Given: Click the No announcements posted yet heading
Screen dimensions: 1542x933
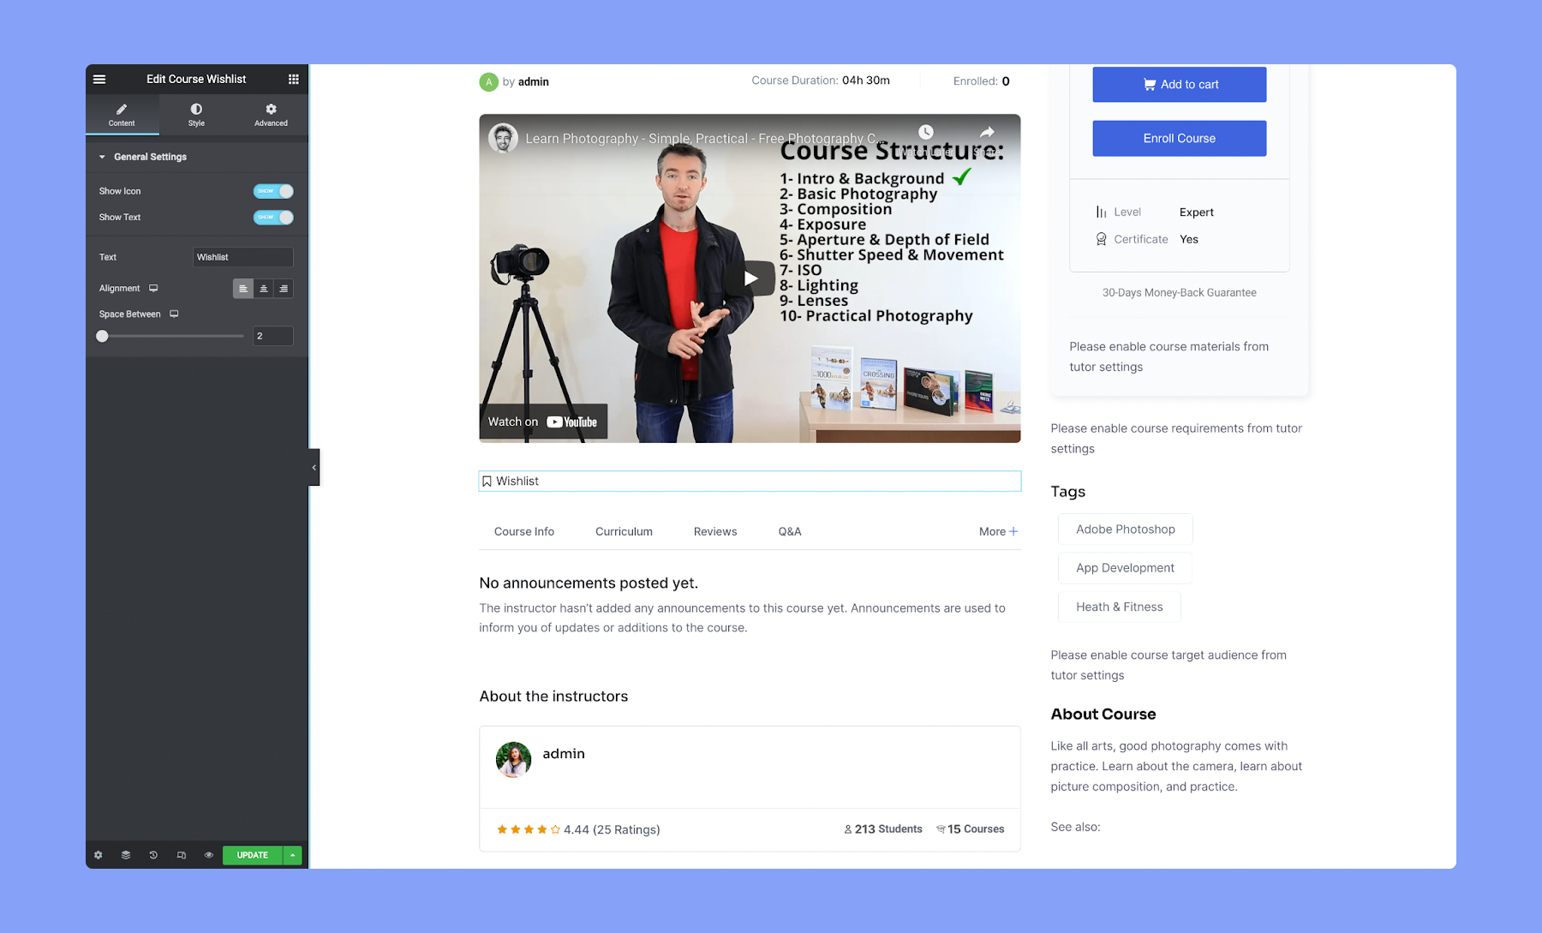Looking at the screenshot, I should click(x=589, y=583).
